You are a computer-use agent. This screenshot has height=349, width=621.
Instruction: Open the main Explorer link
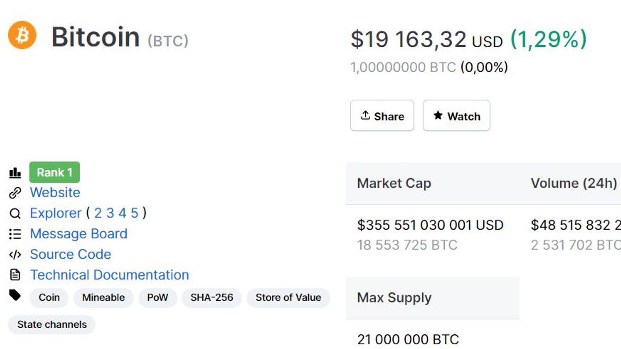56,213
